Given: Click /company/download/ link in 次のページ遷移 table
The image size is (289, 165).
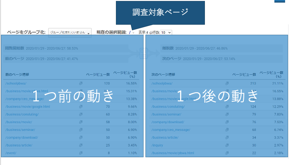Looking at the screenshot, I should [x=168, y=122].
